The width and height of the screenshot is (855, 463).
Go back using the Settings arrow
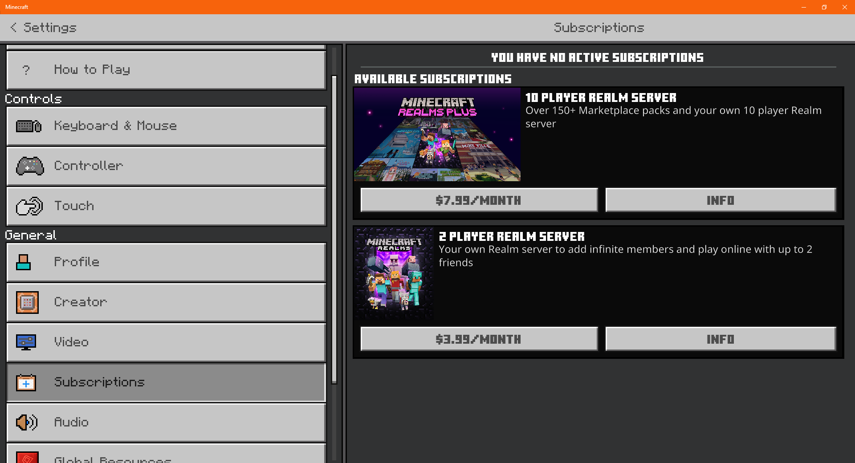[x=13, y=28]
